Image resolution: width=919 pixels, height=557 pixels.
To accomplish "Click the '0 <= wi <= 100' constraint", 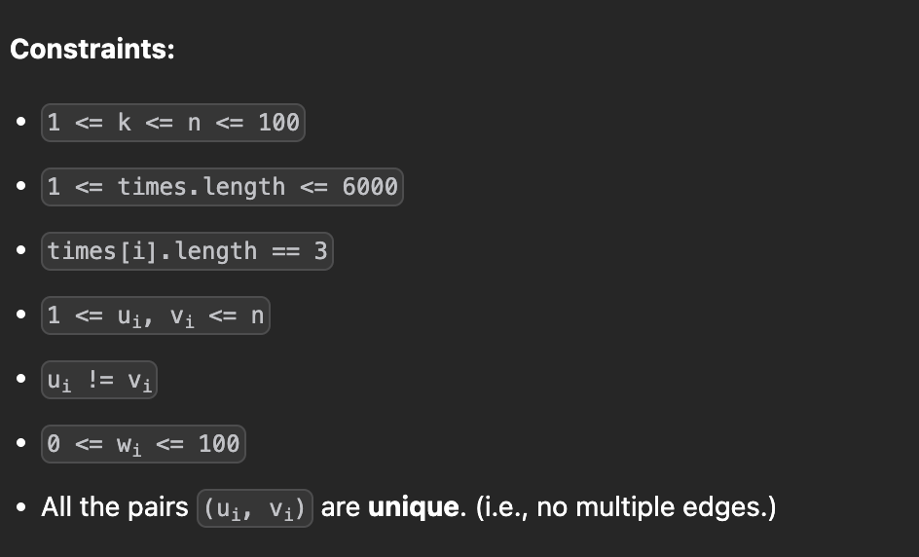I will click(x=144, y=444).
